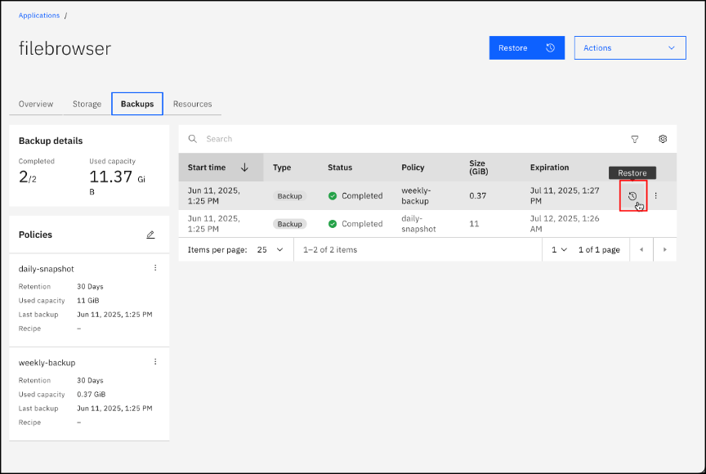Open overflow menu for weekly-backup backup row
Viewport: 706px width, 474px height.
pos(655,196)
